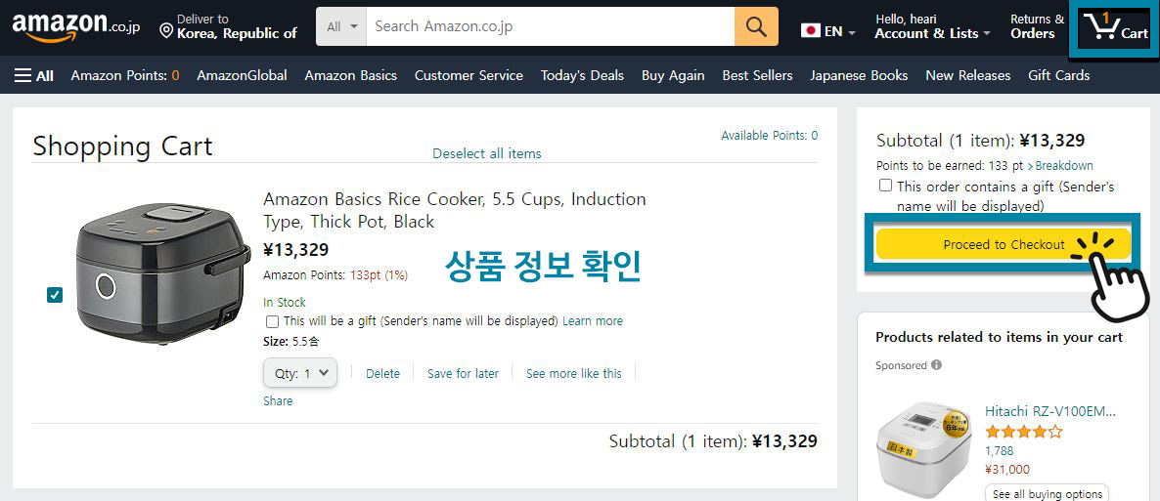This screenshot has height=501, width=1160.
Task: Uncheck the rice cooker item selection checkbox
Action: pos(55,295)
